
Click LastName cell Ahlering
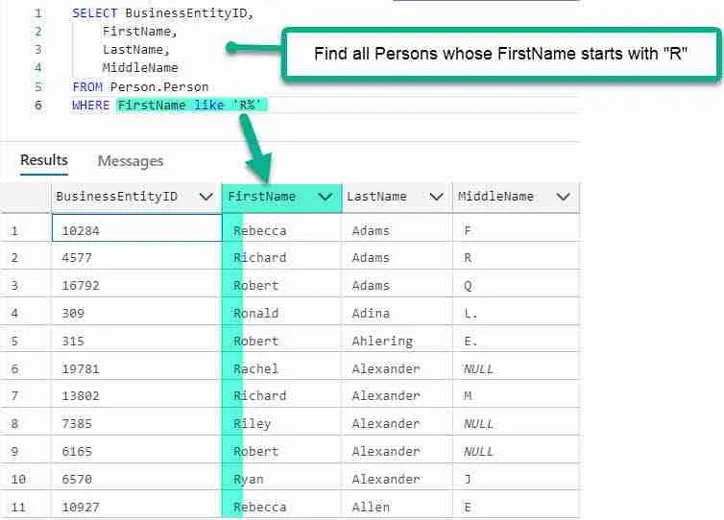pyautogui.click(x=398, y=340)
